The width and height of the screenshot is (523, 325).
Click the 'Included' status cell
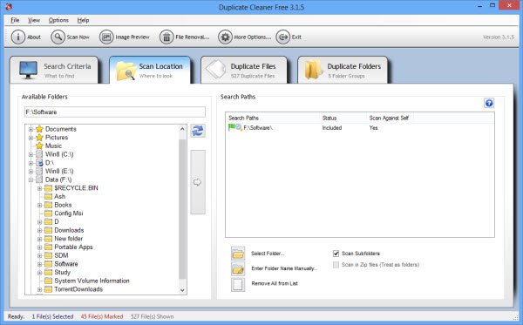click(332, 128)
